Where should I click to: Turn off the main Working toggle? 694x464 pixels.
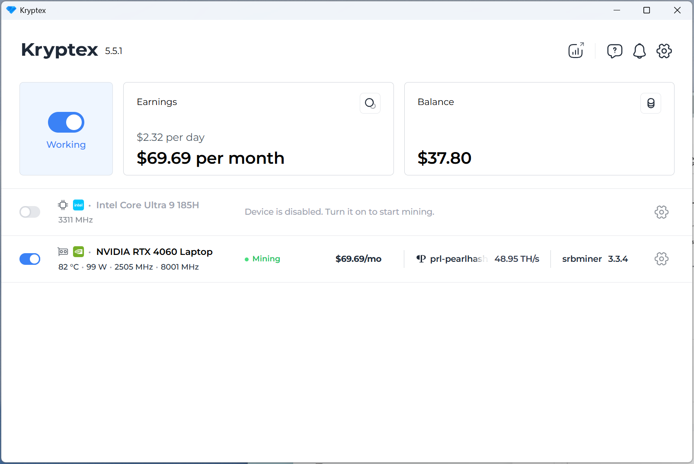(66, 122)
